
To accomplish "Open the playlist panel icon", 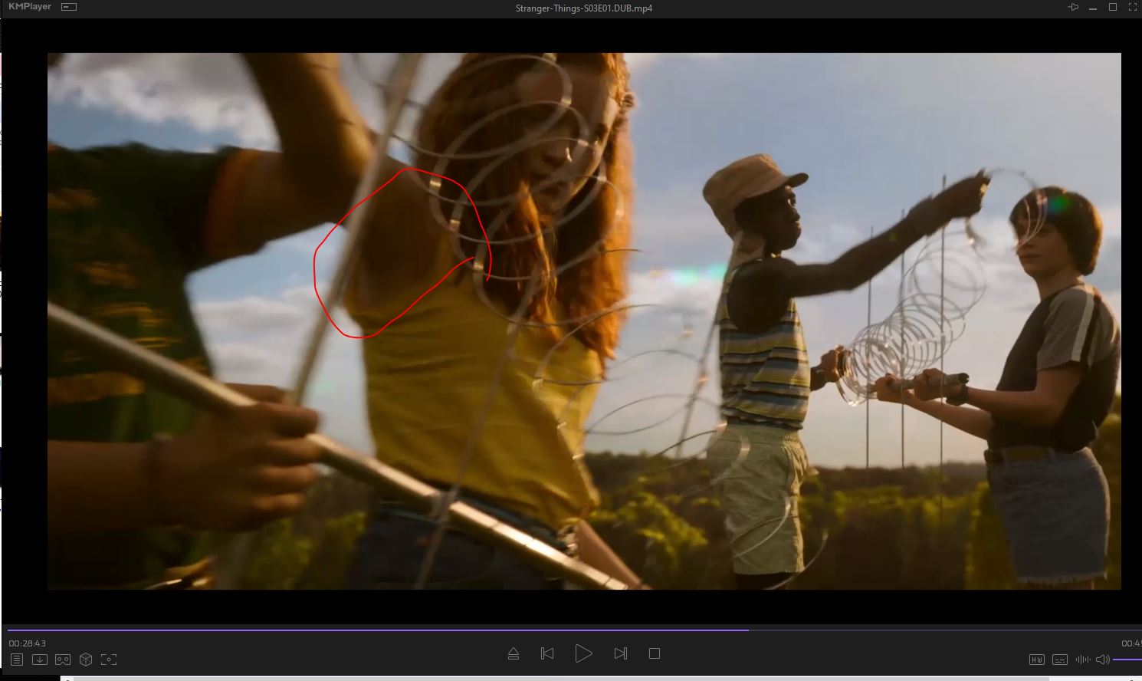I will (x=17, y=660).
